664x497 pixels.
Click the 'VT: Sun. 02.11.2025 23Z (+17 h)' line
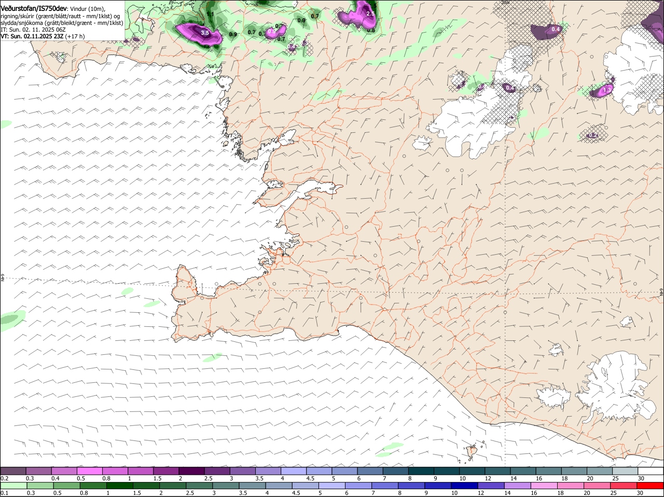(43, 36)
